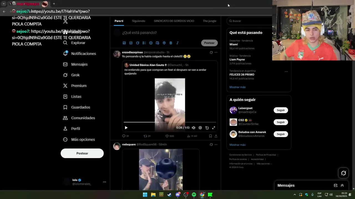Open the Grok icon in the composer toolbar

(x=138, y=43)
